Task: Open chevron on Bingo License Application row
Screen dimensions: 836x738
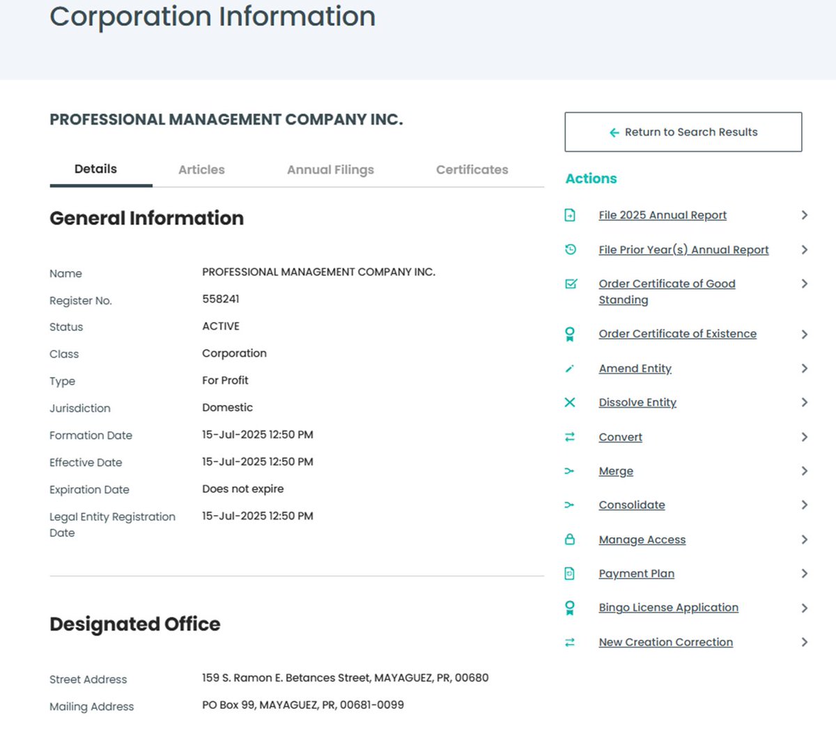Action: coord(805,608)
